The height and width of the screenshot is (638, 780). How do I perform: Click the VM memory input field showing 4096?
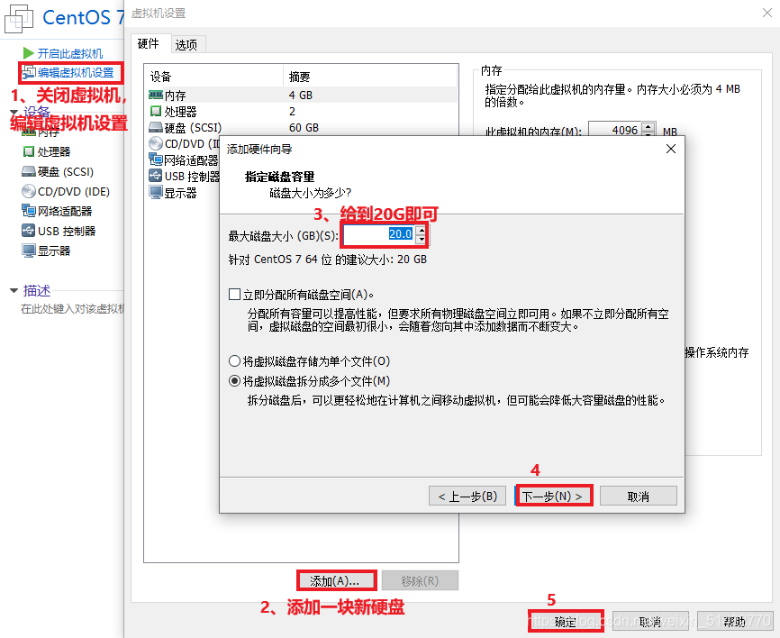(615, 131)
